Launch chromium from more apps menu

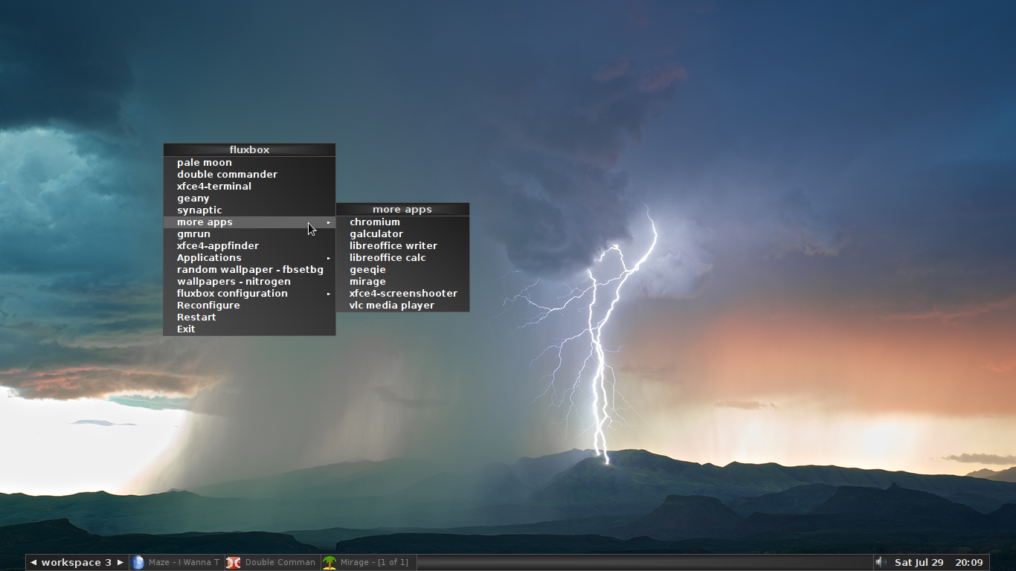coord(375,222)
